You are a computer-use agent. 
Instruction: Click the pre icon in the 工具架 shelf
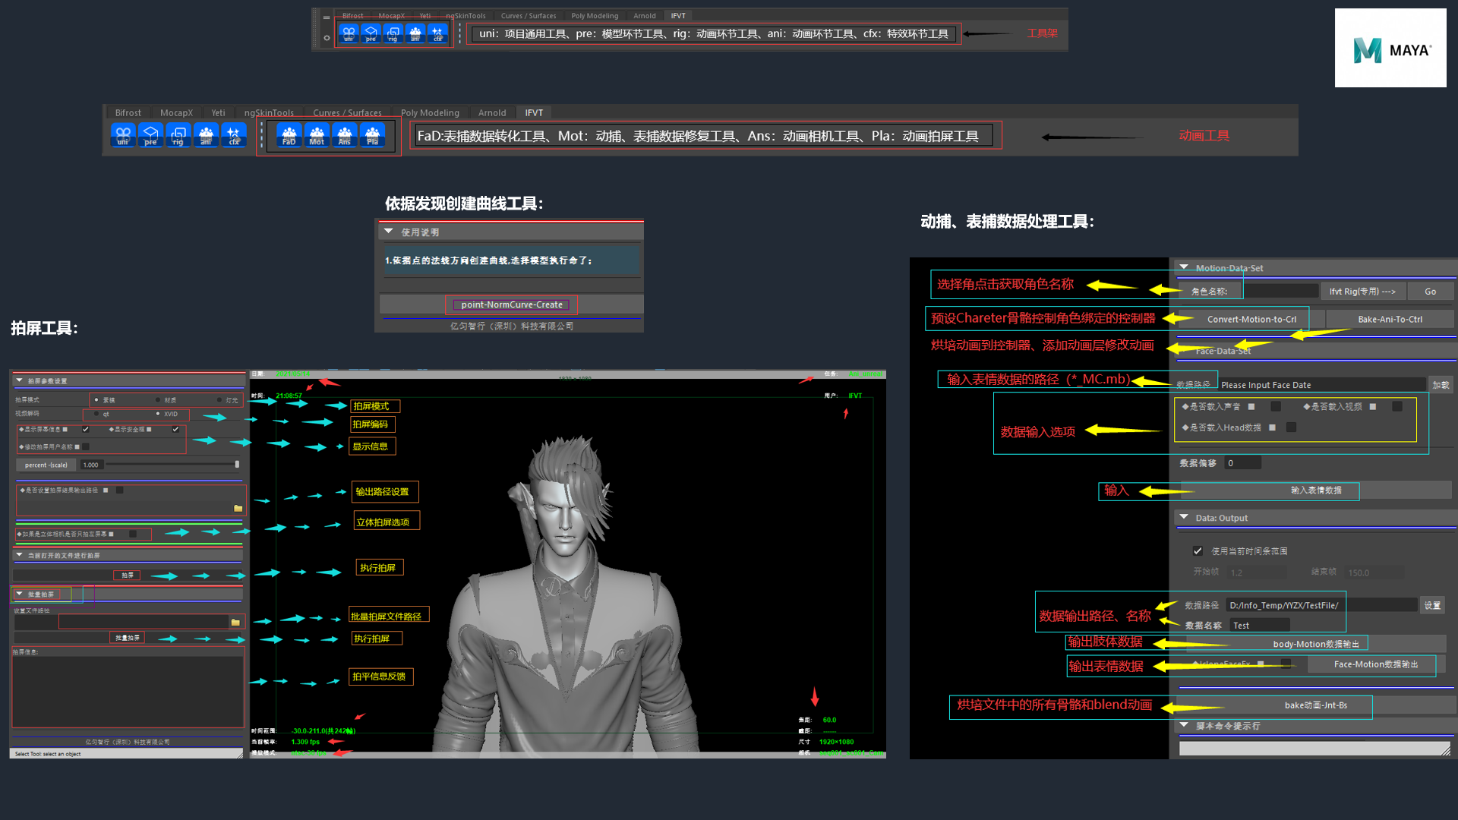[x=371, y=34]
